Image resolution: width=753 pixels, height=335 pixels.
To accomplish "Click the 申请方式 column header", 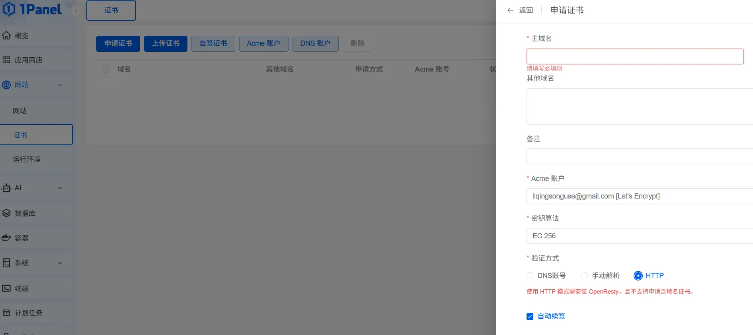I will point(369,69).
